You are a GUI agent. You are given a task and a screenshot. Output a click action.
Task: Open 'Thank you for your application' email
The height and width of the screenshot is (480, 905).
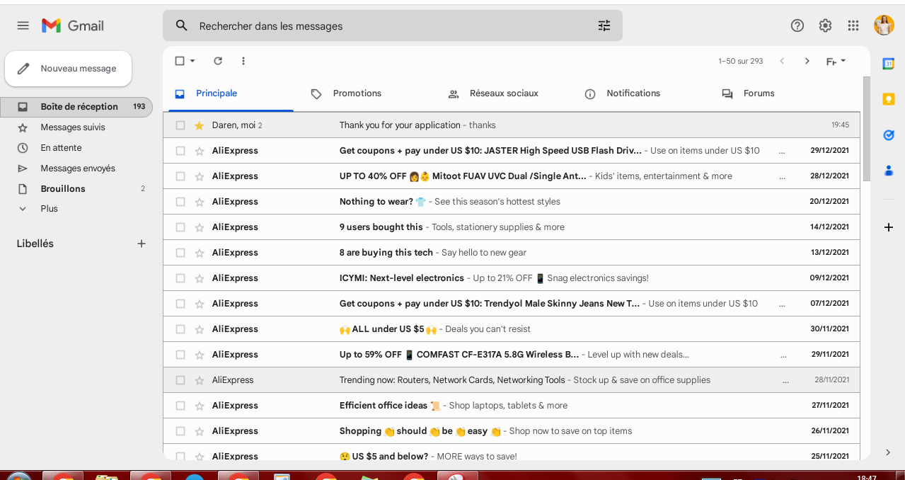click(x=512, y=125)
